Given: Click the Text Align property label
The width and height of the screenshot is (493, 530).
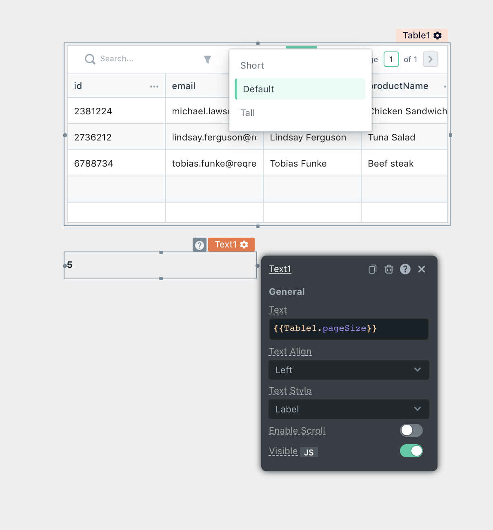Looking at the screenshot, I should click(290, 352).
